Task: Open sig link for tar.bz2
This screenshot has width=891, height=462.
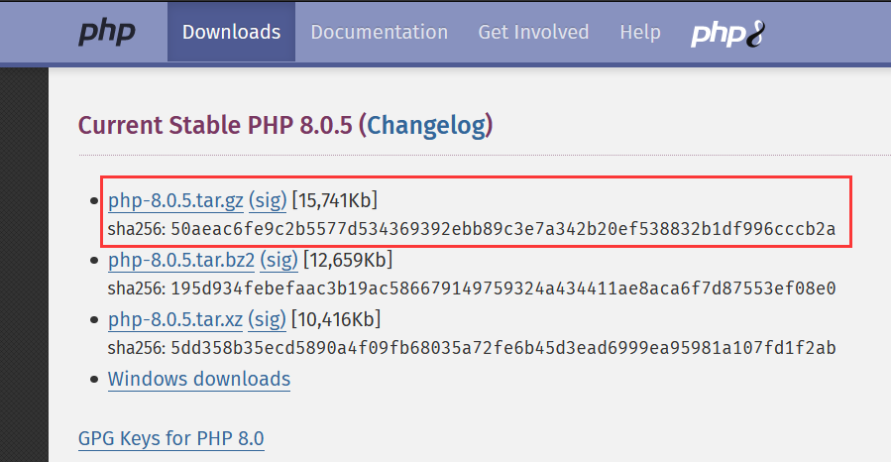Action: tap(279, 260)
